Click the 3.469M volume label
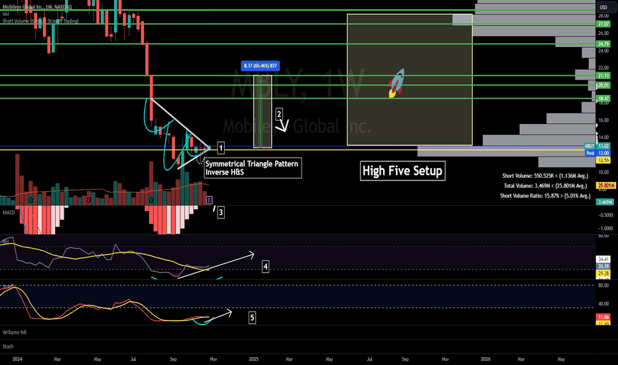This screenshot has height=365, width=618. click(x=605, y=202)
